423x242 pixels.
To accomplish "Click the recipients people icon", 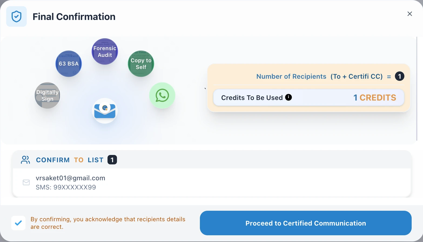I will click(x=25, y=160).
